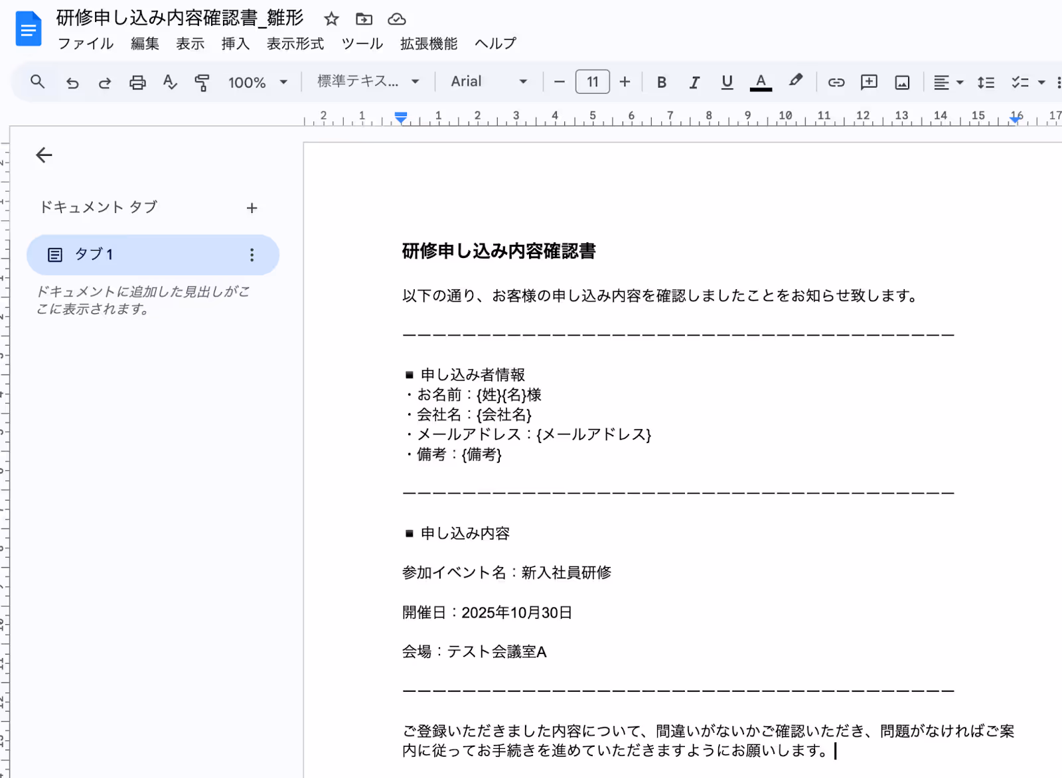Viewport: 1062px width, 778px height.
Task: Click the line 参加イベント名：新入社員研修
Action: click(x=506, y=572)
